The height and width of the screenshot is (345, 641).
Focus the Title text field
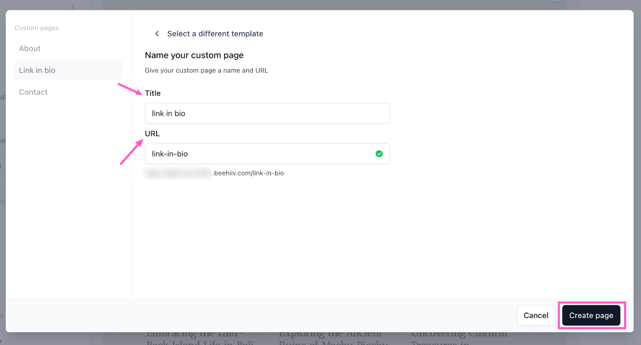pyautogui.click(x=267, y=114)
